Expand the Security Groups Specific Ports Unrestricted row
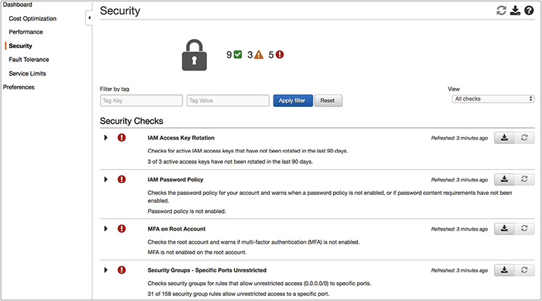This screenshot has height=301, width=542. click(x=106, y=270)
